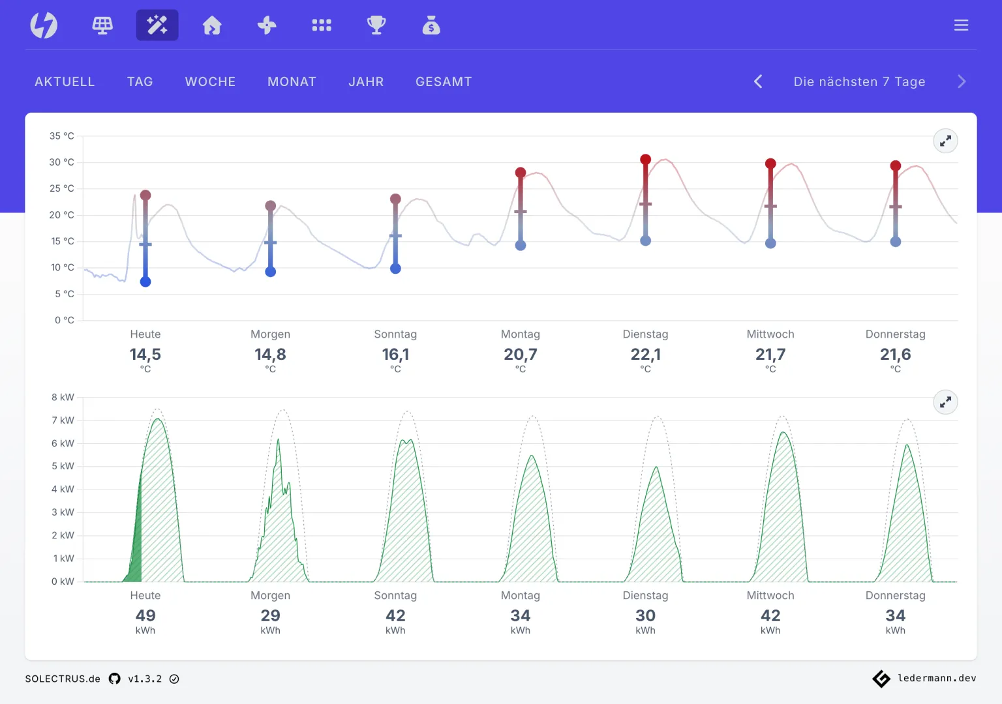This screenshot has width=1002, height=704.
Task: Switch to the GESAMT tab
Action: pyautogui.click(x=444, y=81)
